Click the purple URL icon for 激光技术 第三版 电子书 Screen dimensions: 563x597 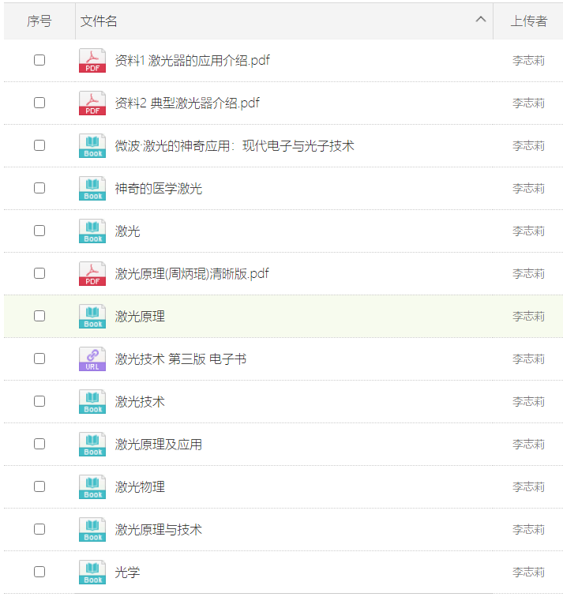(92, 359)
